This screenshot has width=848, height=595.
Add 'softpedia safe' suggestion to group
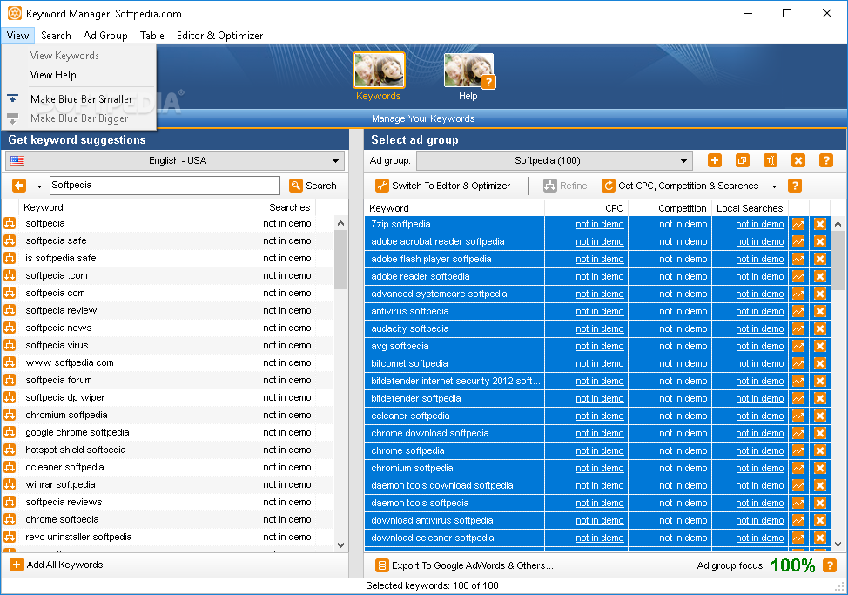[x=10, y=240]
